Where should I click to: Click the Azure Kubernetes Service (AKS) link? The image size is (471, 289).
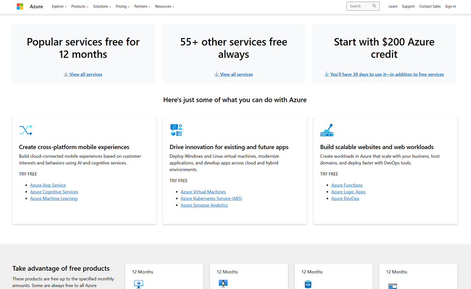point(211,198)
